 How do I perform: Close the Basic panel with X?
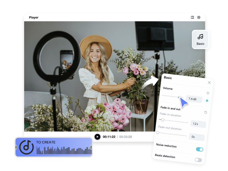pyautogui.click(x=209, y=83)
